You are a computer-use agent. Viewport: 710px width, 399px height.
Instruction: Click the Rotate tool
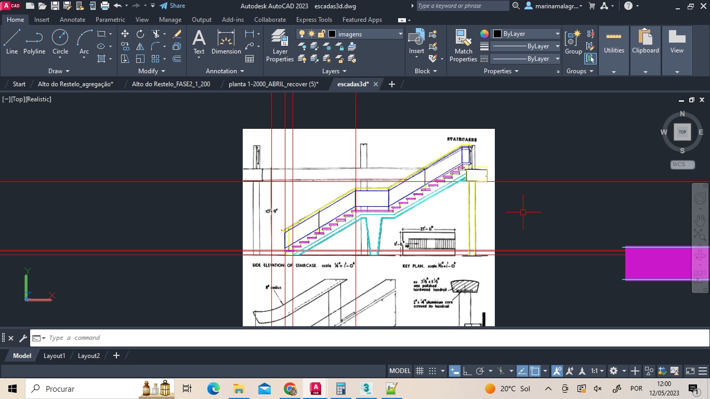140,34
